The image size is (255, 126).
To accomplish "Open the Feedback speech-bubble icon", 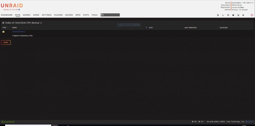I will [228, 15].
